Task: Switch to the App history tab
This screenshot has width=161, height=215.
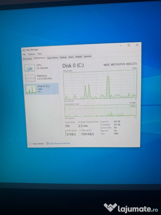Action: click(x=53, y=58)
